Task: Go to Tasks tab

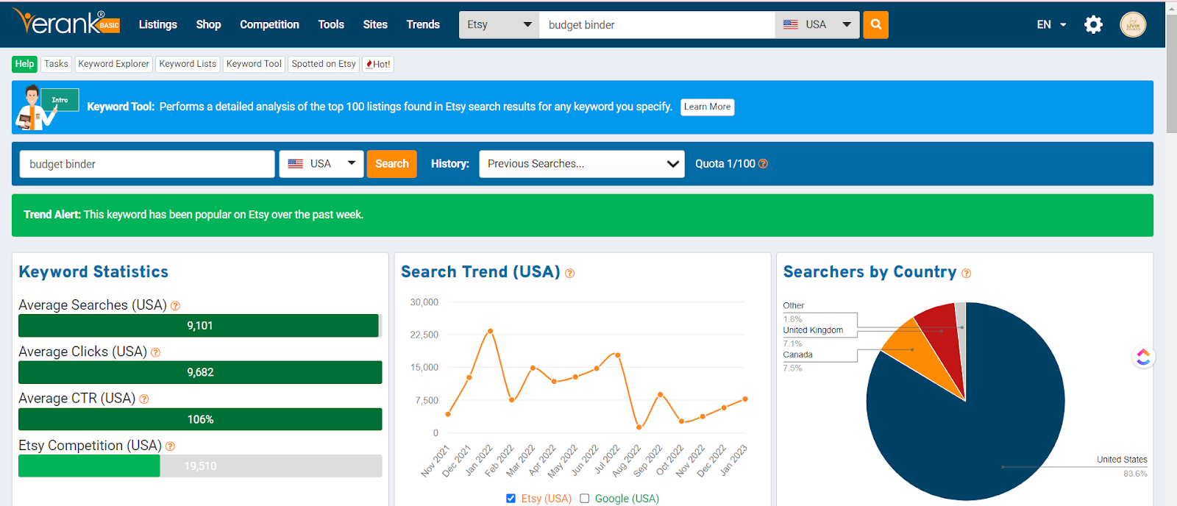Action: click(x=56, y=64)
